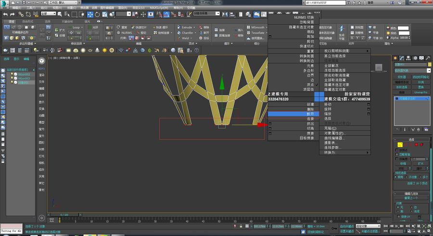The image size is (433, 236).
Task: Select 目标焊接 in the context menu
Action: 293,138
